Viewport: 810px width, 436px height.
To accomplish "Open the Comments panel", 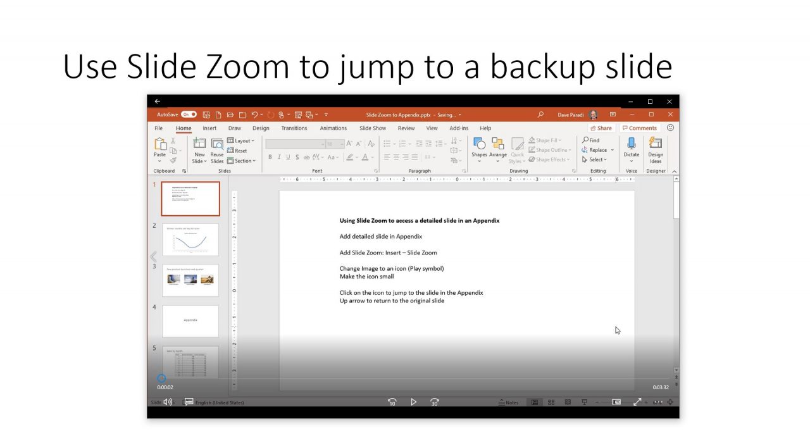I will coord(640,127).
